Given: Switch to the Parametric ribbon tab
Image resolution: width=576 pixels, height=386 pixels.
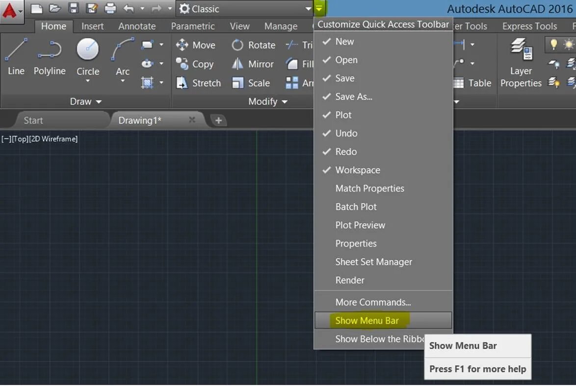Looking at the screenshot, I should coord(193,26).
